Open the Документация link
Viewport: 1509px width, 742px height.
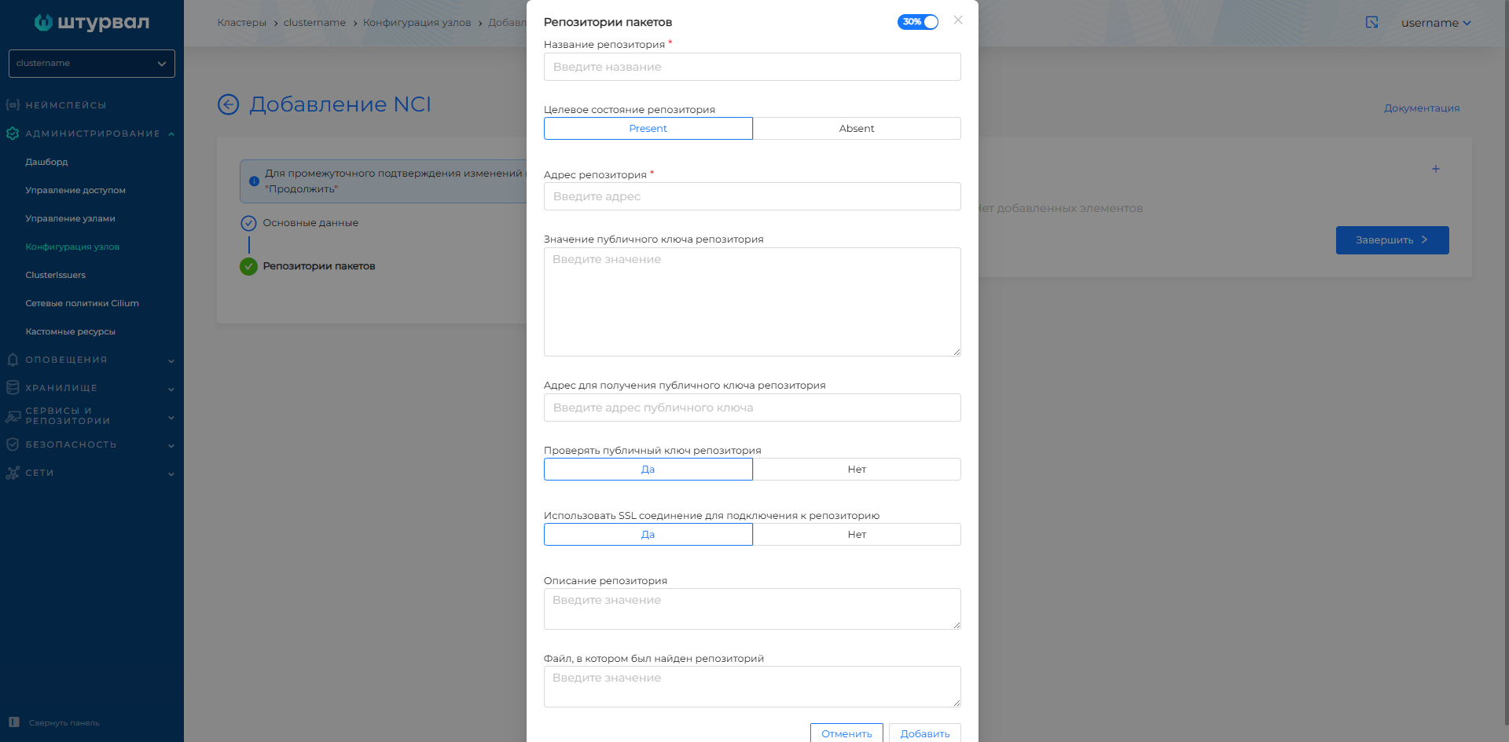(1421, 108)
